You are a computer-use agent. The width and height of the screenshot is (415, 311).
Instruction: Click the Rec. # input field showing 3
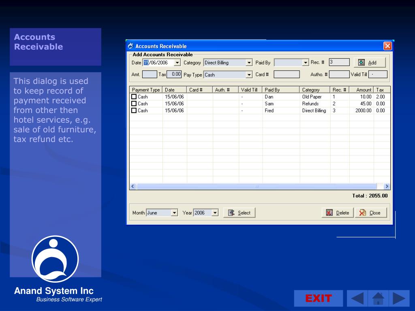(x=339, y=62)
